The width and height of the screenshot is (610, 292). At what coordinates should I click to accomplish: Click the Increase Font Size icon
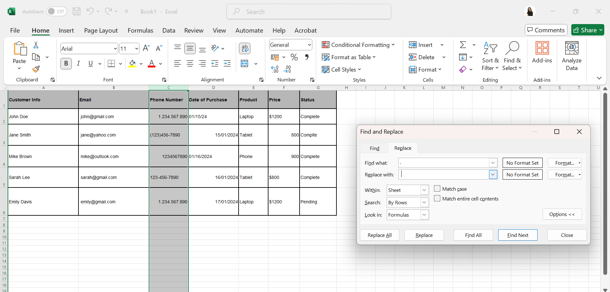tap(146, 48)
